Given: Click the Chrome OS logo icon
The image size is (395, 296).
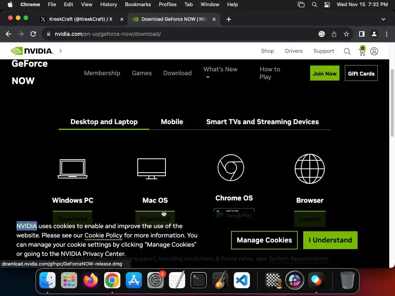Looking at the screenshot, I should coord(231,168).
